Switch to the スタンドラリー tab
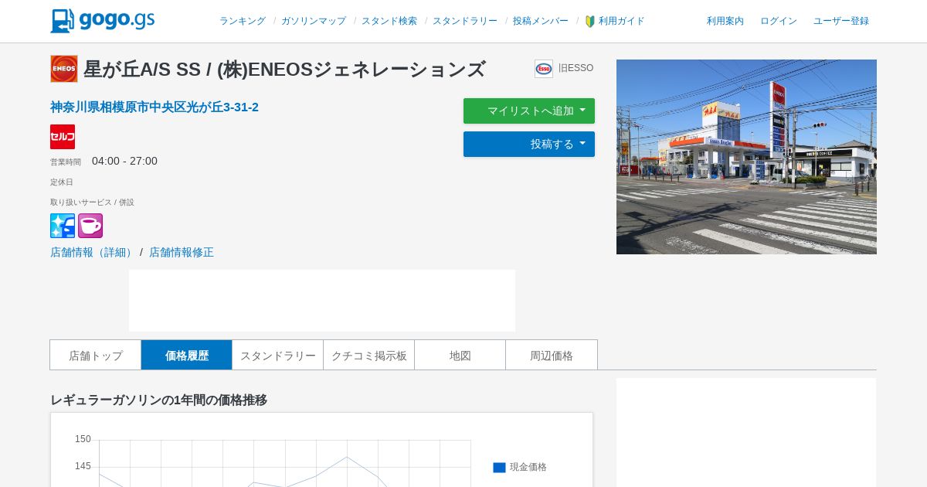This screenshot has width=927, height=487. click(278, 356)
